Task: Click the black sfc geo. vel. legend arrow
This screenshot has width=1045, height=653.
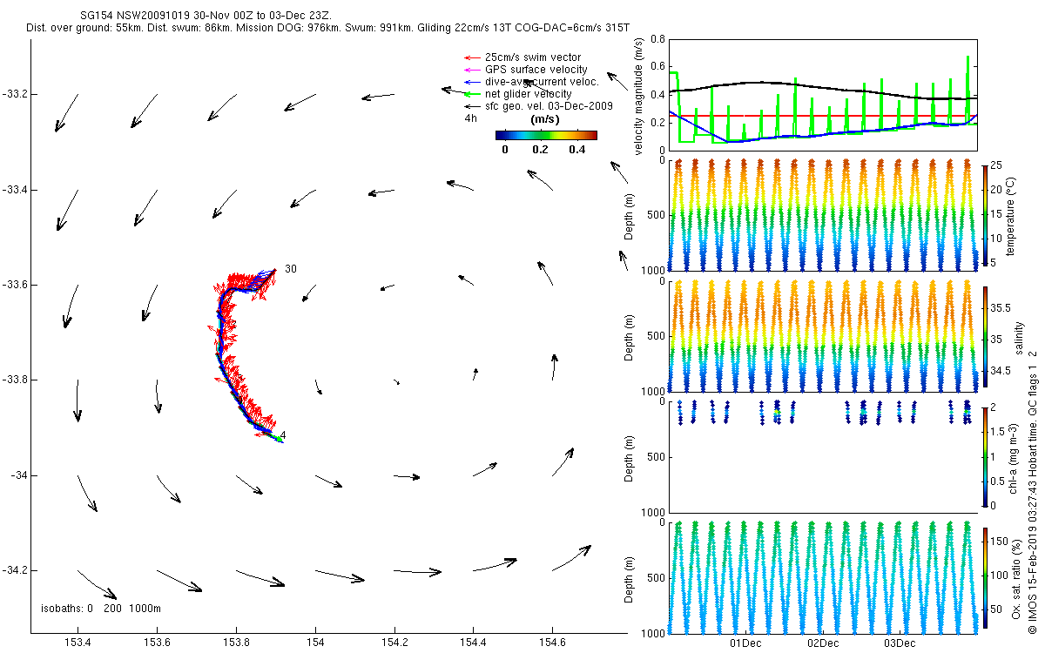Action: tap(471, 106)
